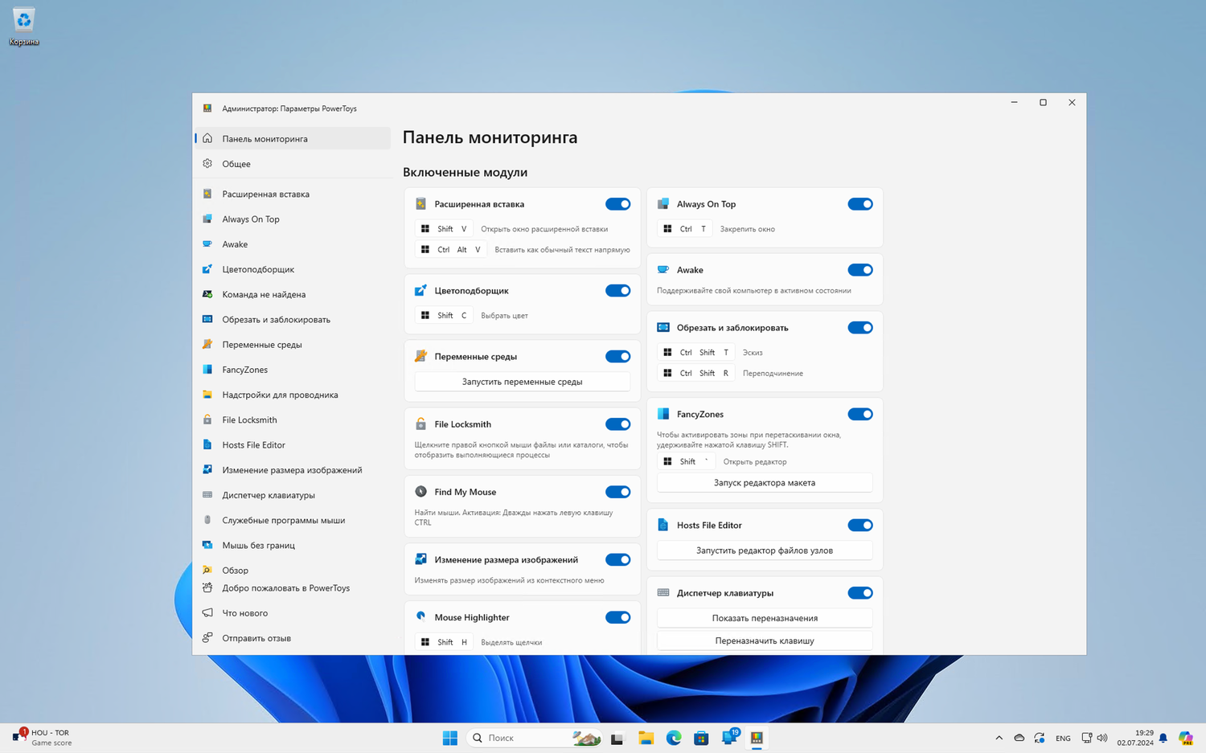1206x753 pixels.
Task: Click the Команда не найдена sidebar icon
Action: [207, 294]
